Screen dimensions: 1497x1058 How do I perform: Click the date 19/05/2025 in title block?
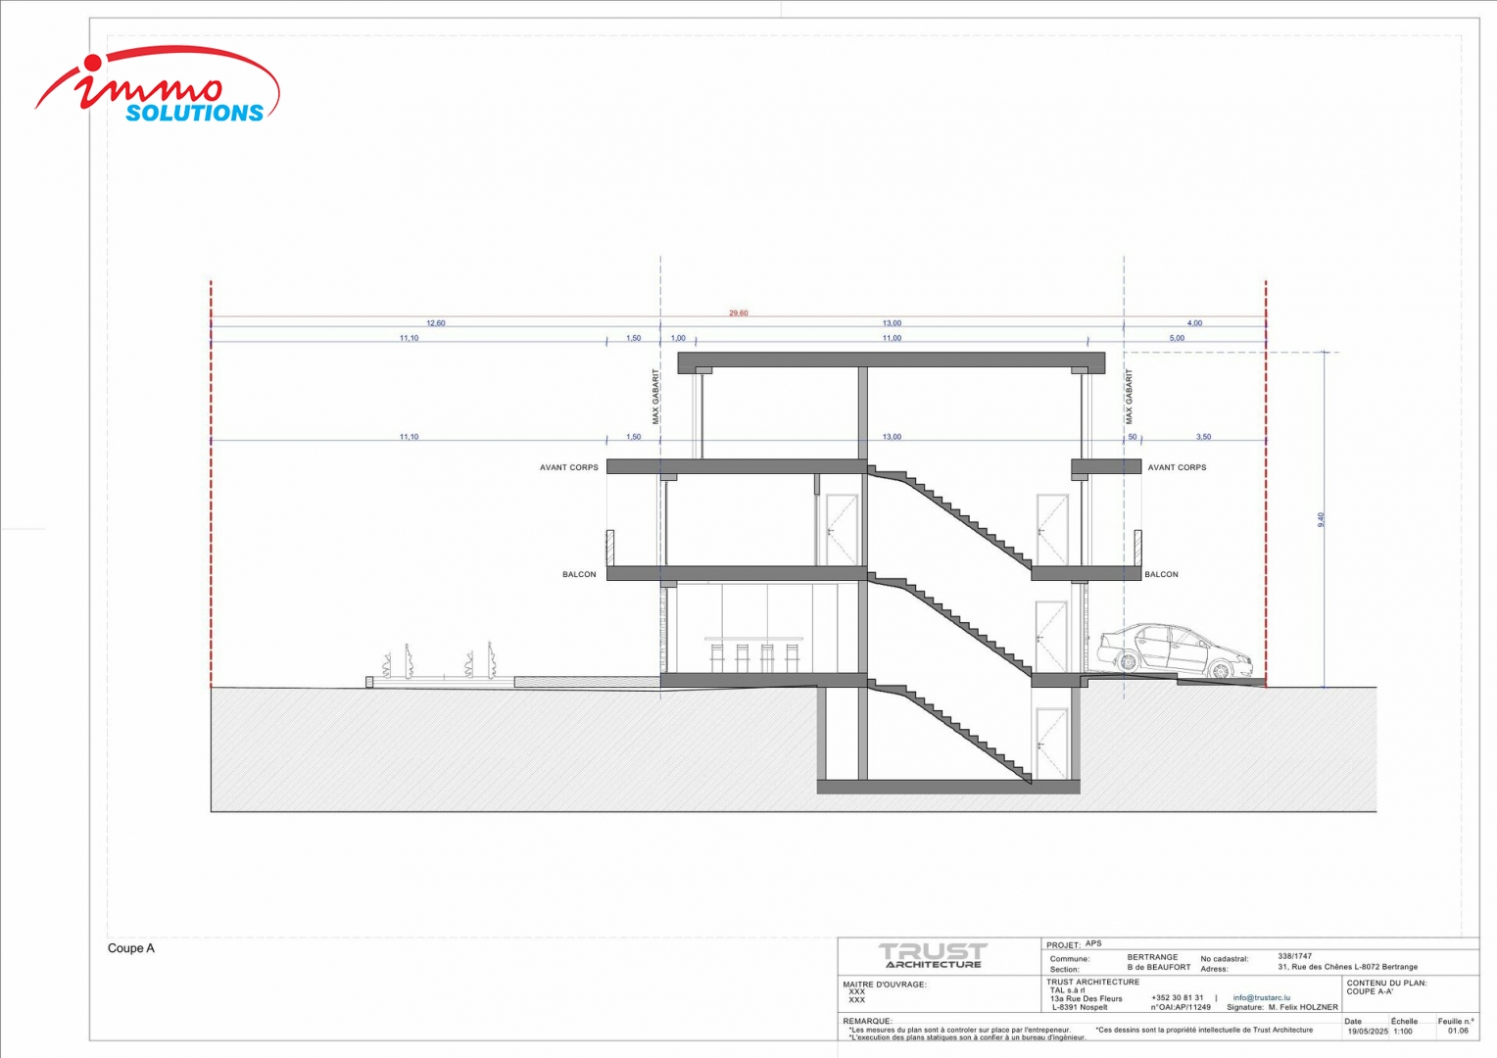coord(1367,1031)
